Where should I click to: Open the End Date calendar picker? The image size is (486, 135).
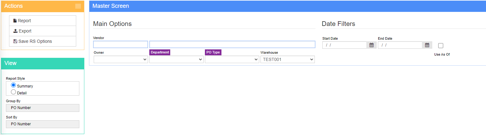(427, 45)
